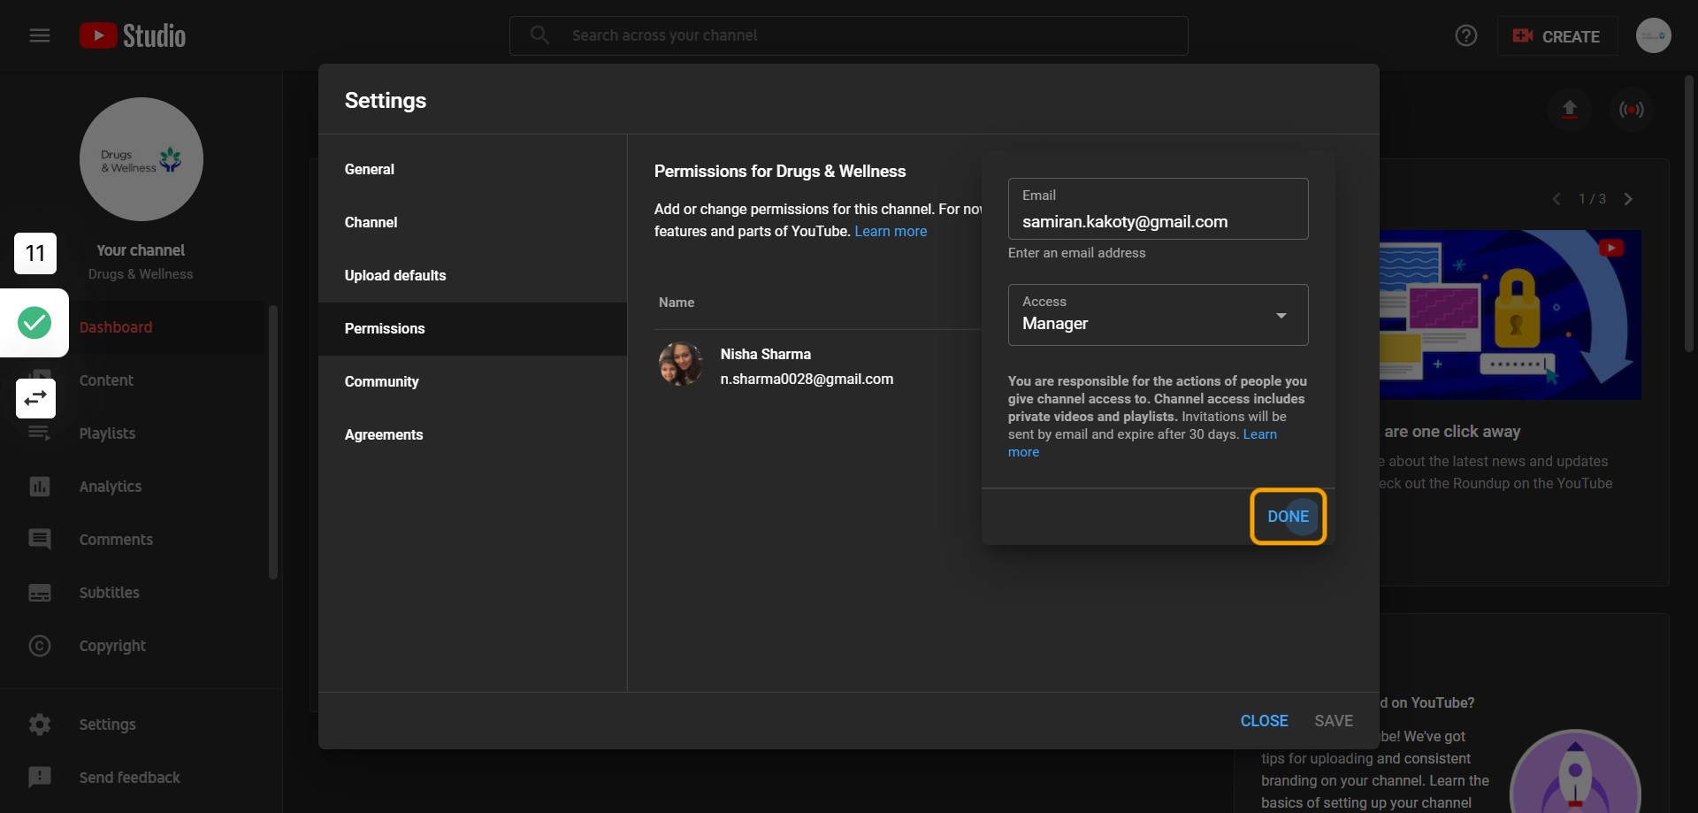Click the upload videos arrow icon
The height and width of the screenshot is (813, 1698).
tap(1570, 110)
